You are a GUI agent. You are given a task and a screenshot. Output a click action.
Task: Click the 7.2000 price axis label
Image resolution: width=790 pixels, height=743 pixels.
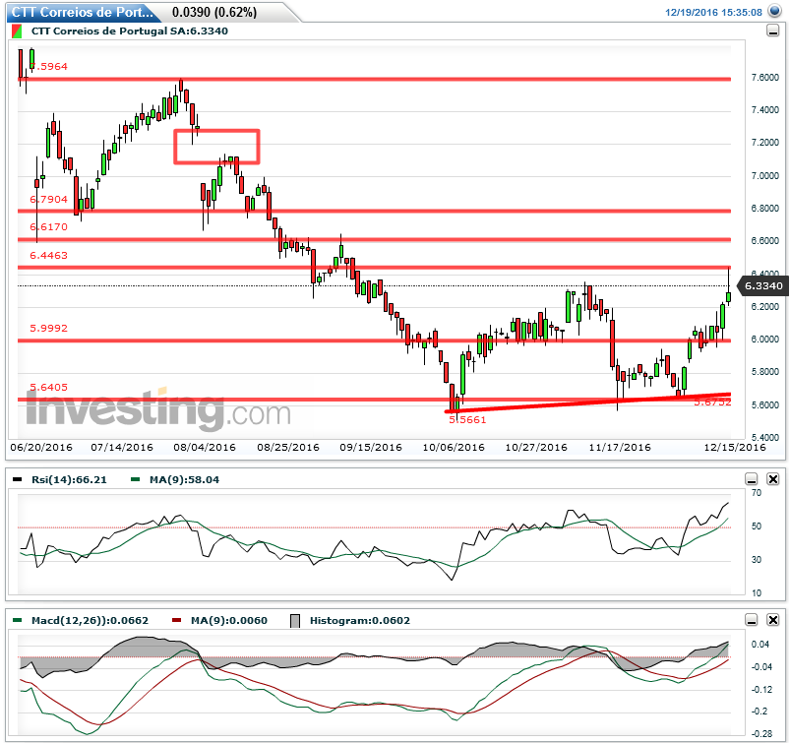[764, 143]
